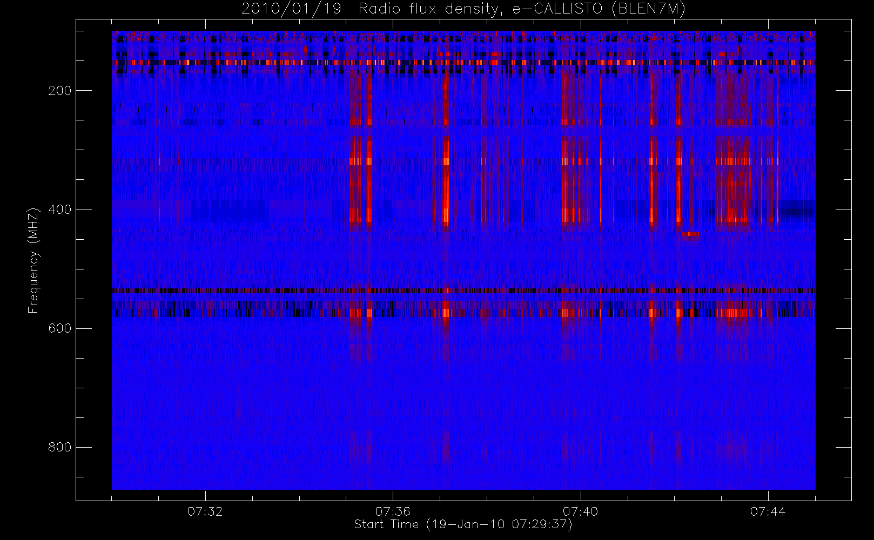The width and height of the screenshot is (874, 540).
Task: Click the 07:40 time tick label
Action: [581, 511]
